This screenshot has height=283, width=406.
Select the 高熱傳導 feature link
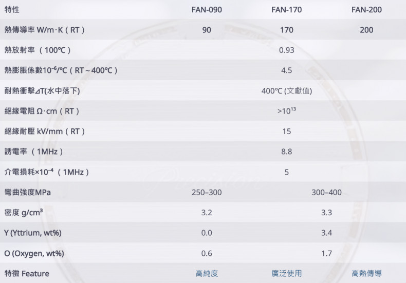[x=366, y=273]
